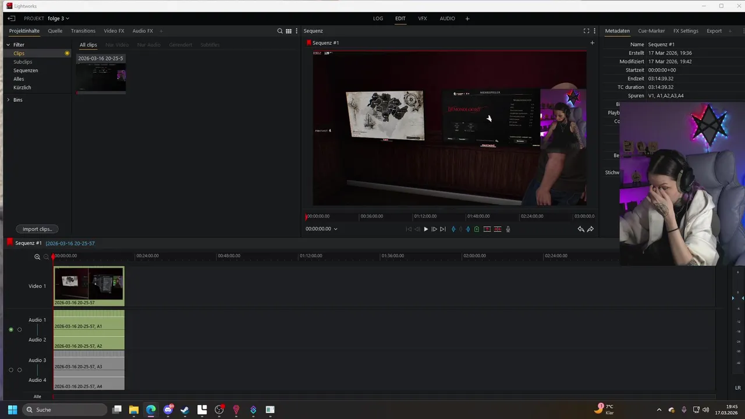Image resolution: width=745 pixels, height=419 pixels.
Task: Open the project name folge 3 dropdown
Action: 58,19
